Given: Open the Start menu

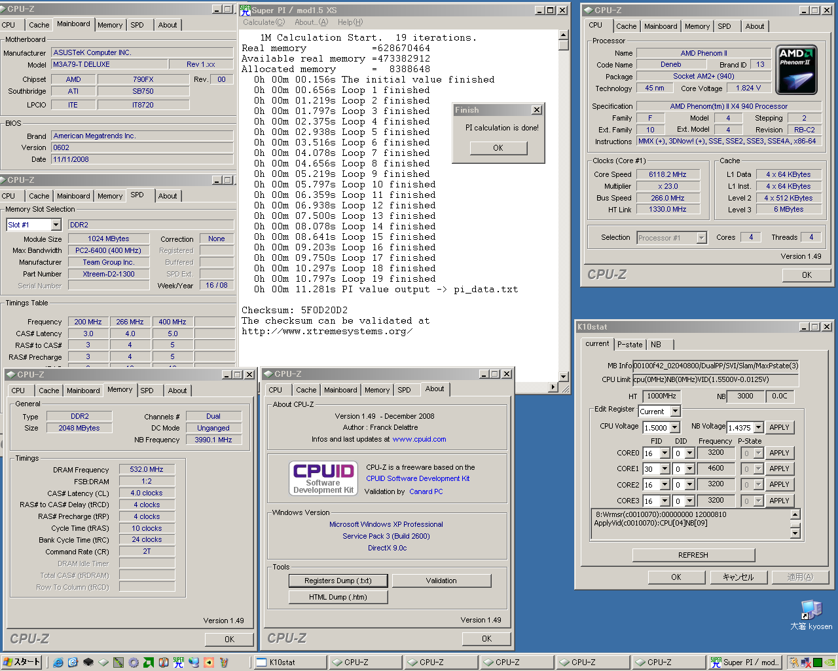Looking at the screenshot, I should coord(22,662).
